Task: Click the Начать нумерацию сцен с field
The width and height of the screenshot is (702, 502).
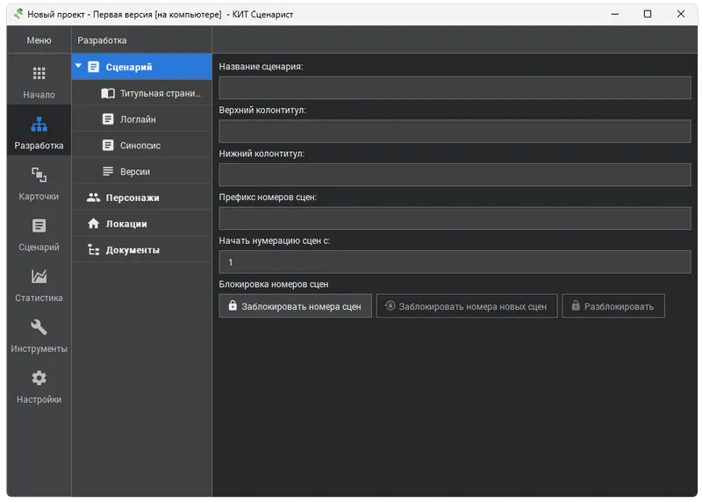Action: 455,262
